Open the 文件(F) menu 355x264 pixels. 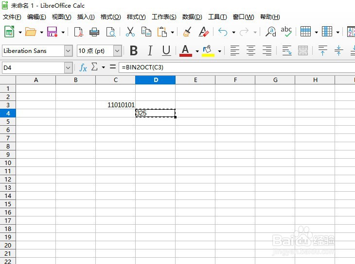pos(12,16)
